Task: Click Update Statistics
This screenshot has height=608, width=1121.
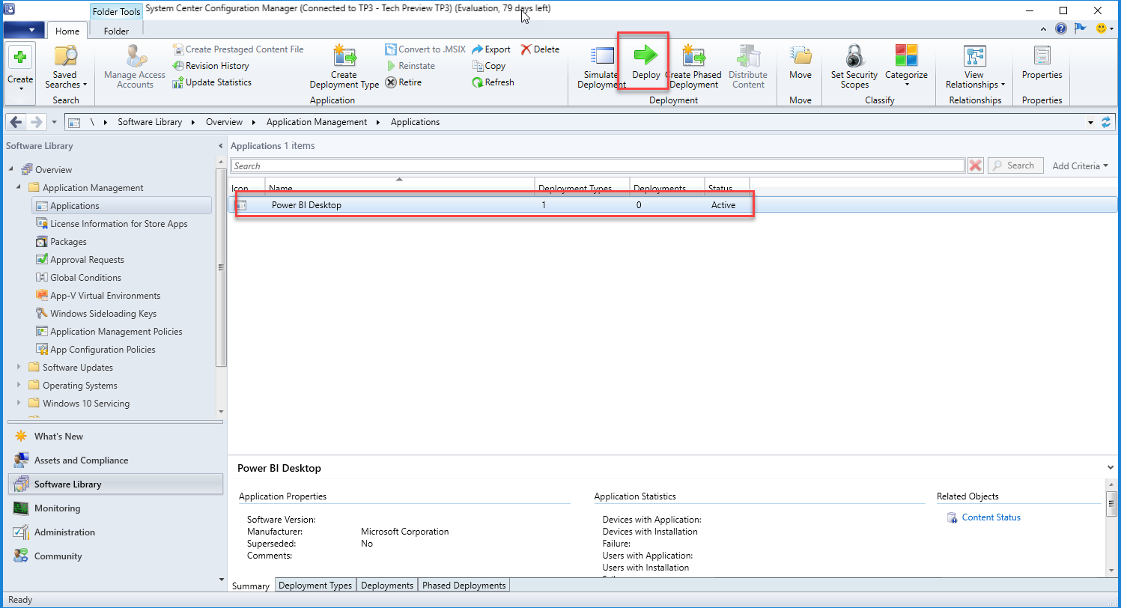Action: click(212, 82)
